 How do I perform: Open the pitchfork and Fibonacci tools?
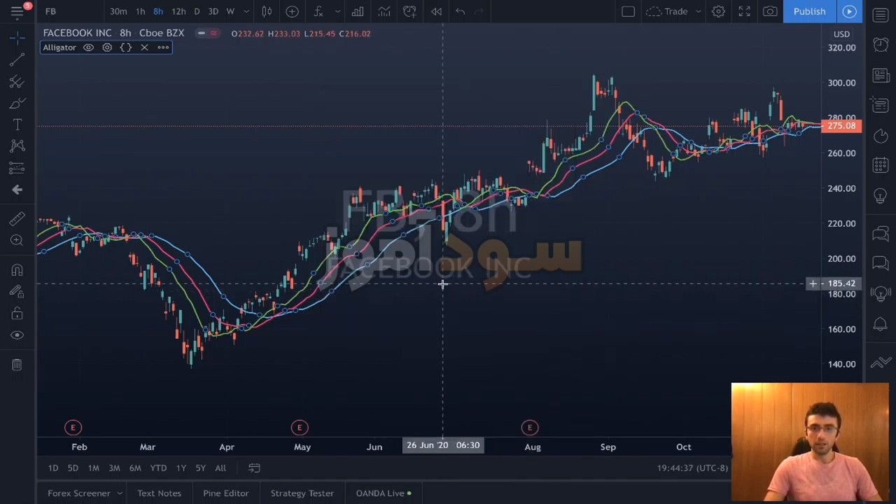point(17,82)
